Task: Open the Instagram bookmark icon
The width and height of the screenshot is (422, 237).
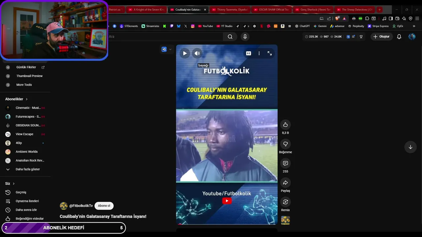Action: tap(193, 26)
